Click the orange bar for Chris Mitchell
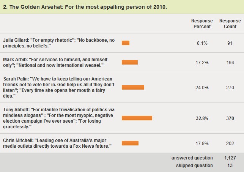Viewport: 244px width, 172px height. [x=130, y=143]
